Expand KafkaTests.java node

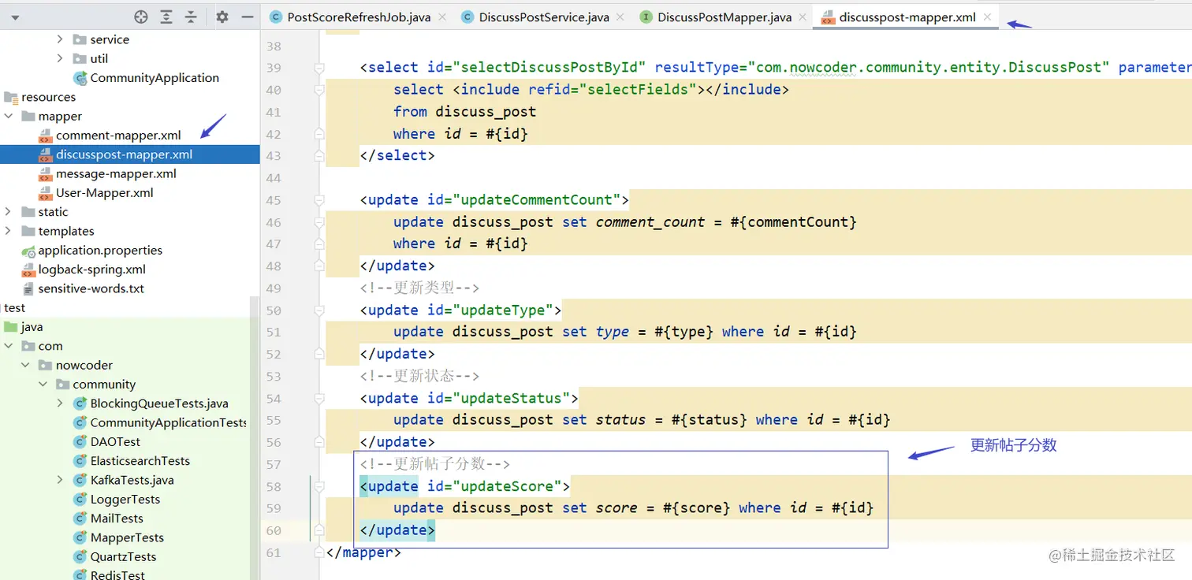60,480
